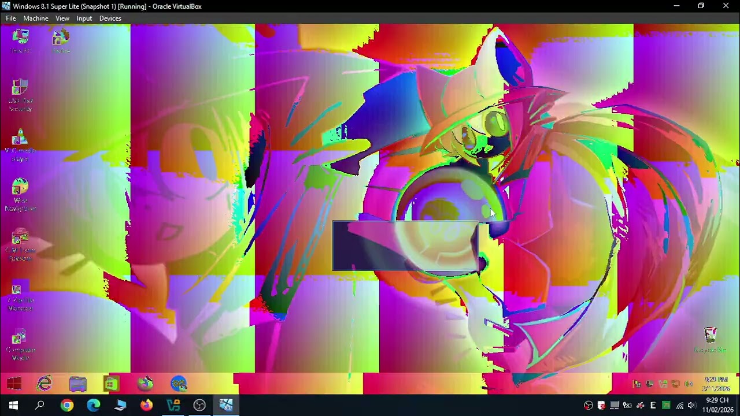Switch to OBS Studio in host taskbar

click(199, 406)
